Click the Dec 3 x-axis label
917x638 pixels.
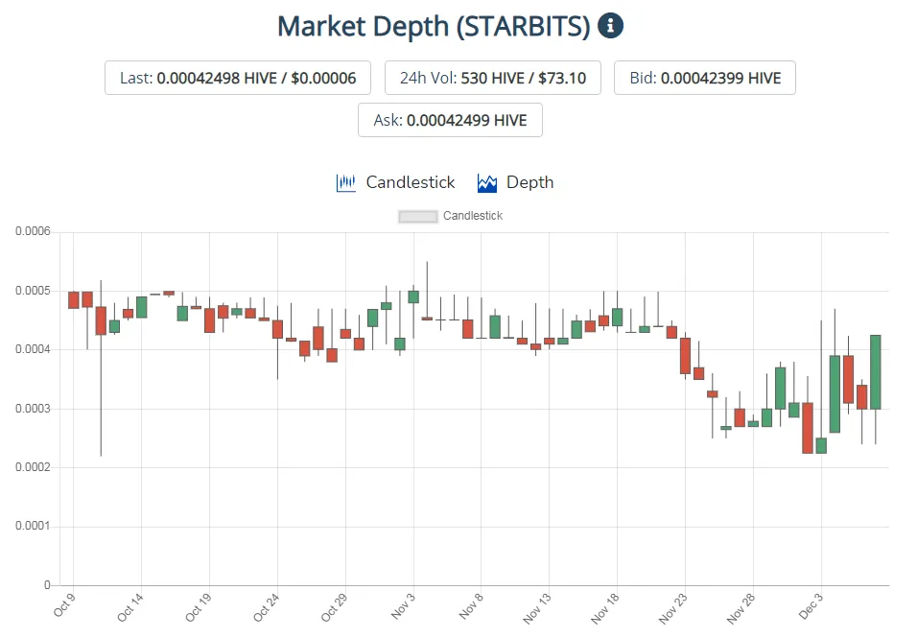[x=811, y=605]
